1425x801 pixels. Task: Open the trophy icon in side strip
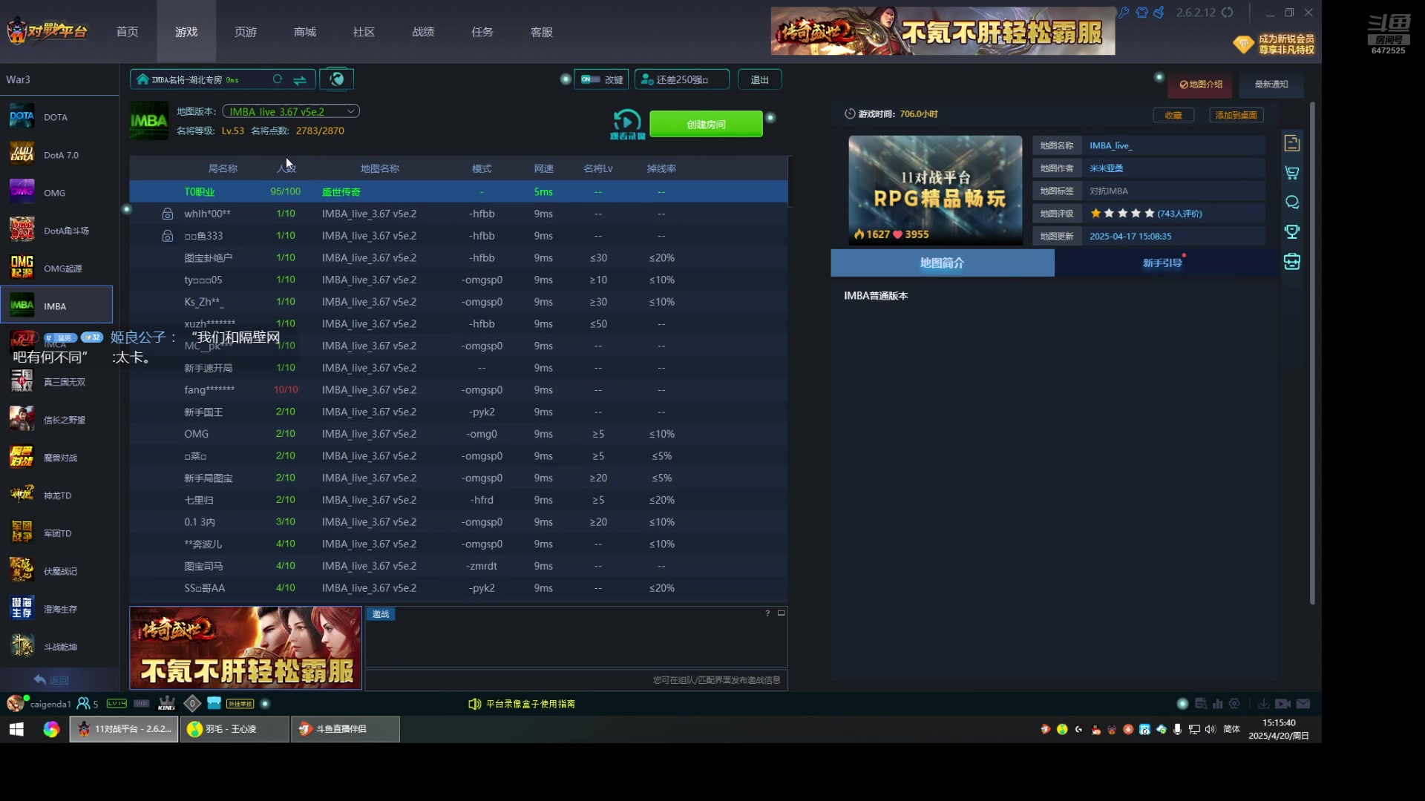click(1292, 231)
